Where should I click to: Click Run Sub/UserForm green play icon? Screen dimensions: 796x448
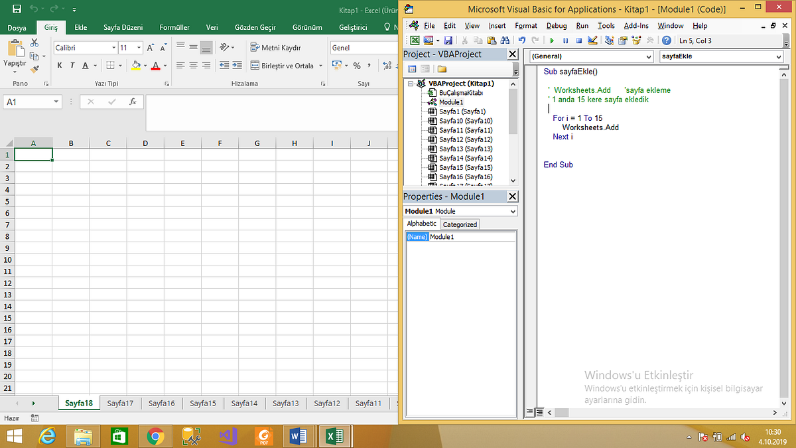coord(552,40)
